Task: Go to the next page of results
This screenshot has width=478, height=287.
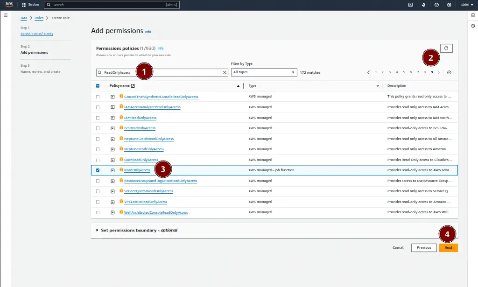Action: 439,72
